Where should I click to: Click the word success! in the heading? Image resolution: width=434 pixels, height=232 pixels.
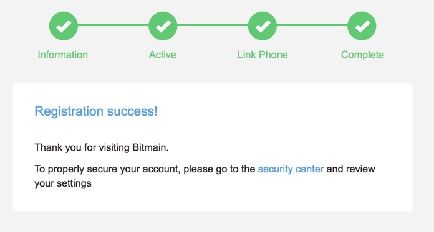coord(132,111)
